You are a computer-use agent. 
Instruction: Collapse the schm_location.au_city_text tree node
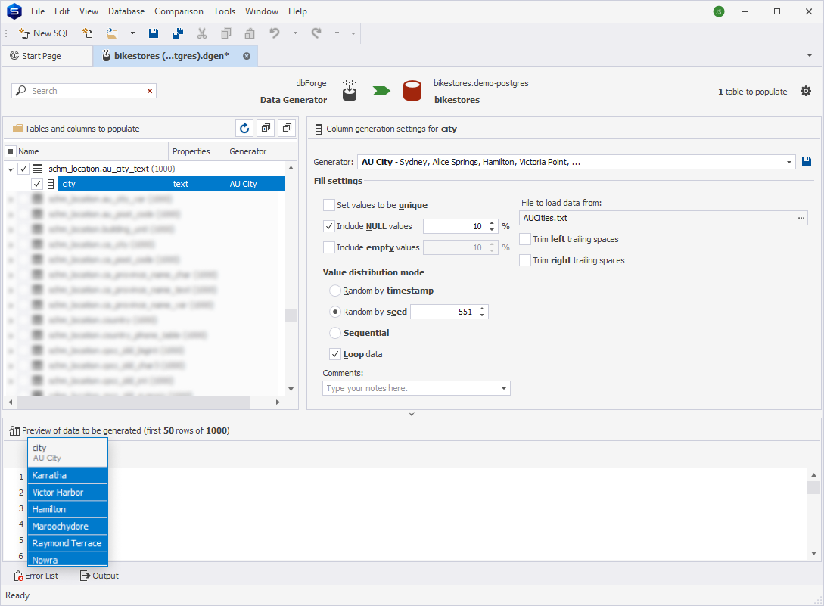[11, 169]
